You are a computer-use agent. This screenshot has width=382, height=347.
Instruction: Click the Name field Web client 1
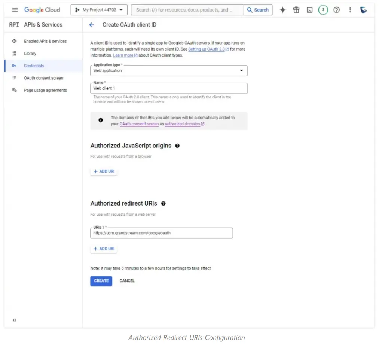tap(169, 88)
